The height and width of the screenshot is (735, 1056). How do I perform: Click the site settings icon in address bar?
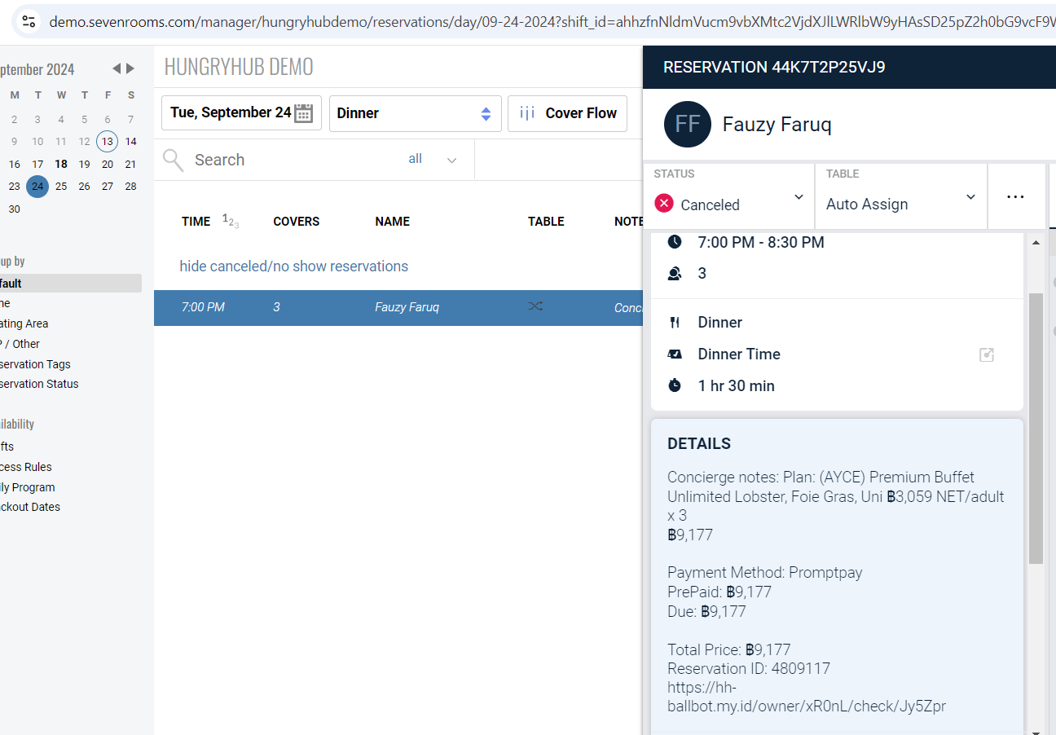[x=29, y=21]
